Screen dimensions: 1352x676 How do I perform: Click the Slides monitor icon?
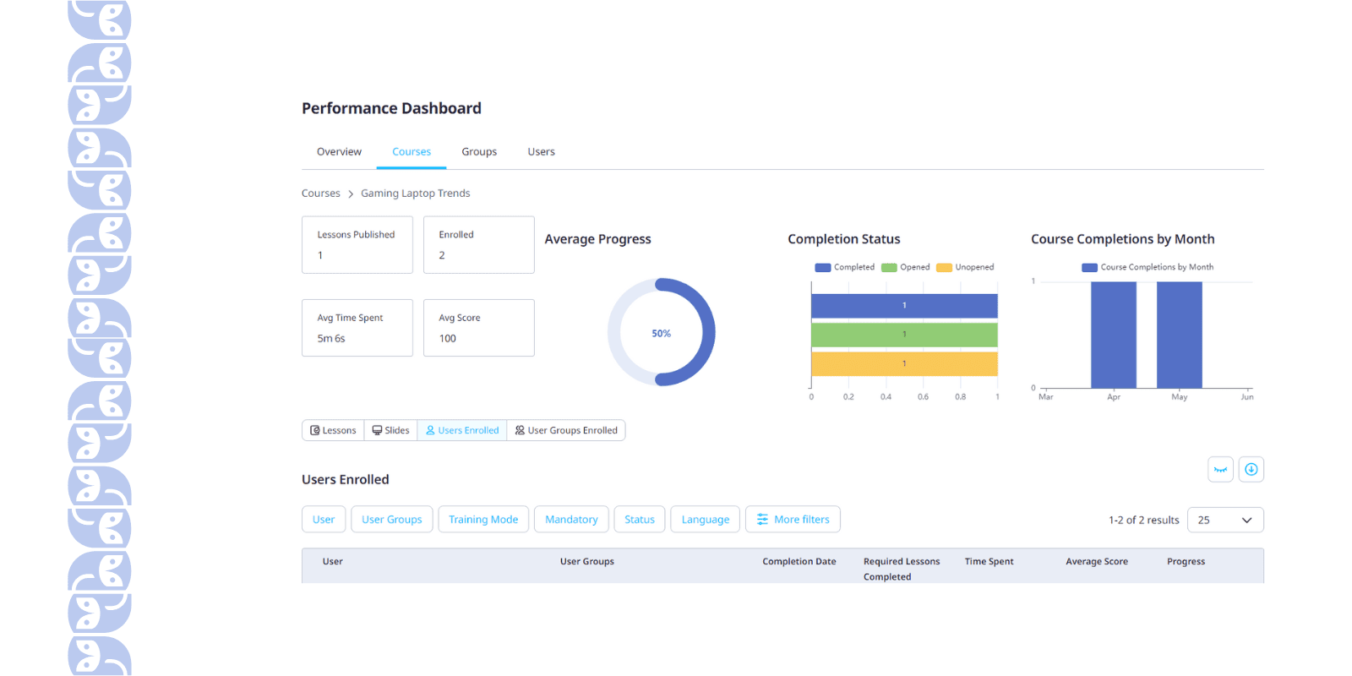pos(377,430)
